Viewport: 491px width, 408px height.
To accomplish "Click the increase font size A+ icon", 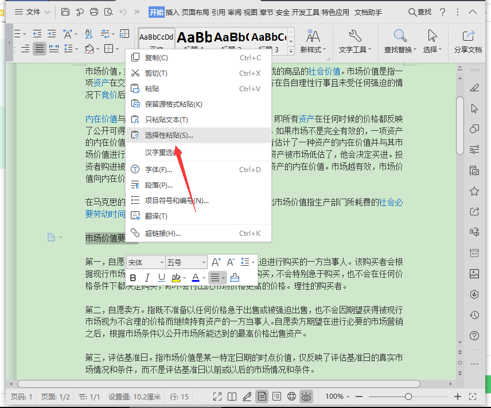I will [x=216, y=262].
